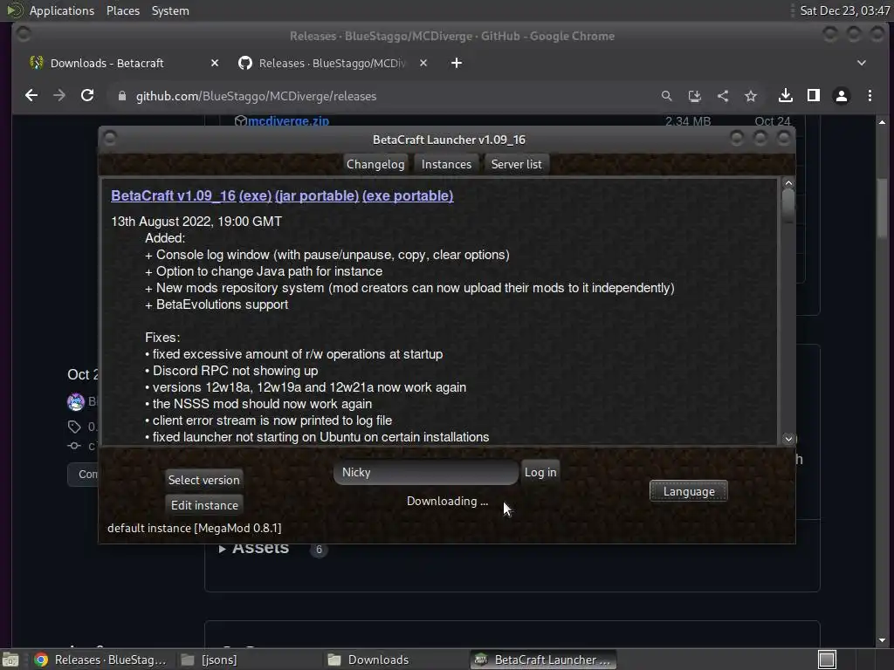Click the (exe portable) link
894x670 pixels.
tap(408, 195)
